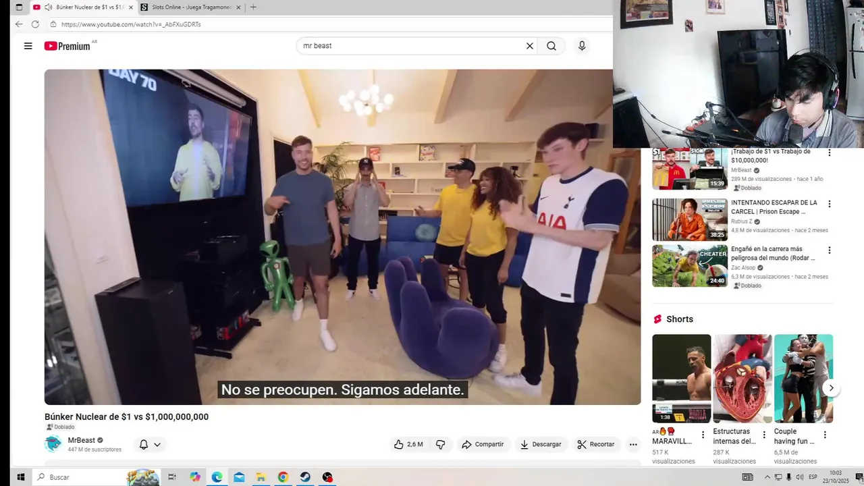Open Windows Start menu
864x486 pixels.
(x=20, y=477)
